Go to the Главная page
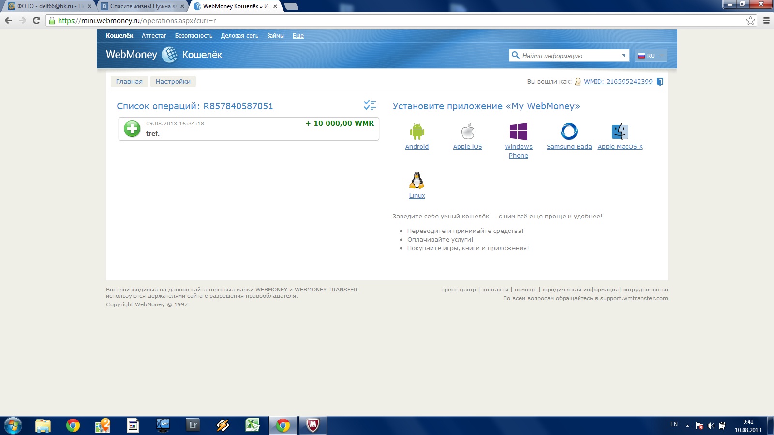This screenshot has height=435, width=774. click(x=129, y=81)
